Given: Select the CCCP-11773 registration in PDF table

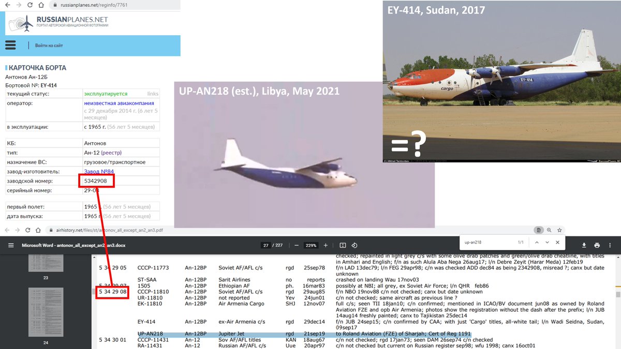Looking at the screenshot, I should (x=153, y=268).
